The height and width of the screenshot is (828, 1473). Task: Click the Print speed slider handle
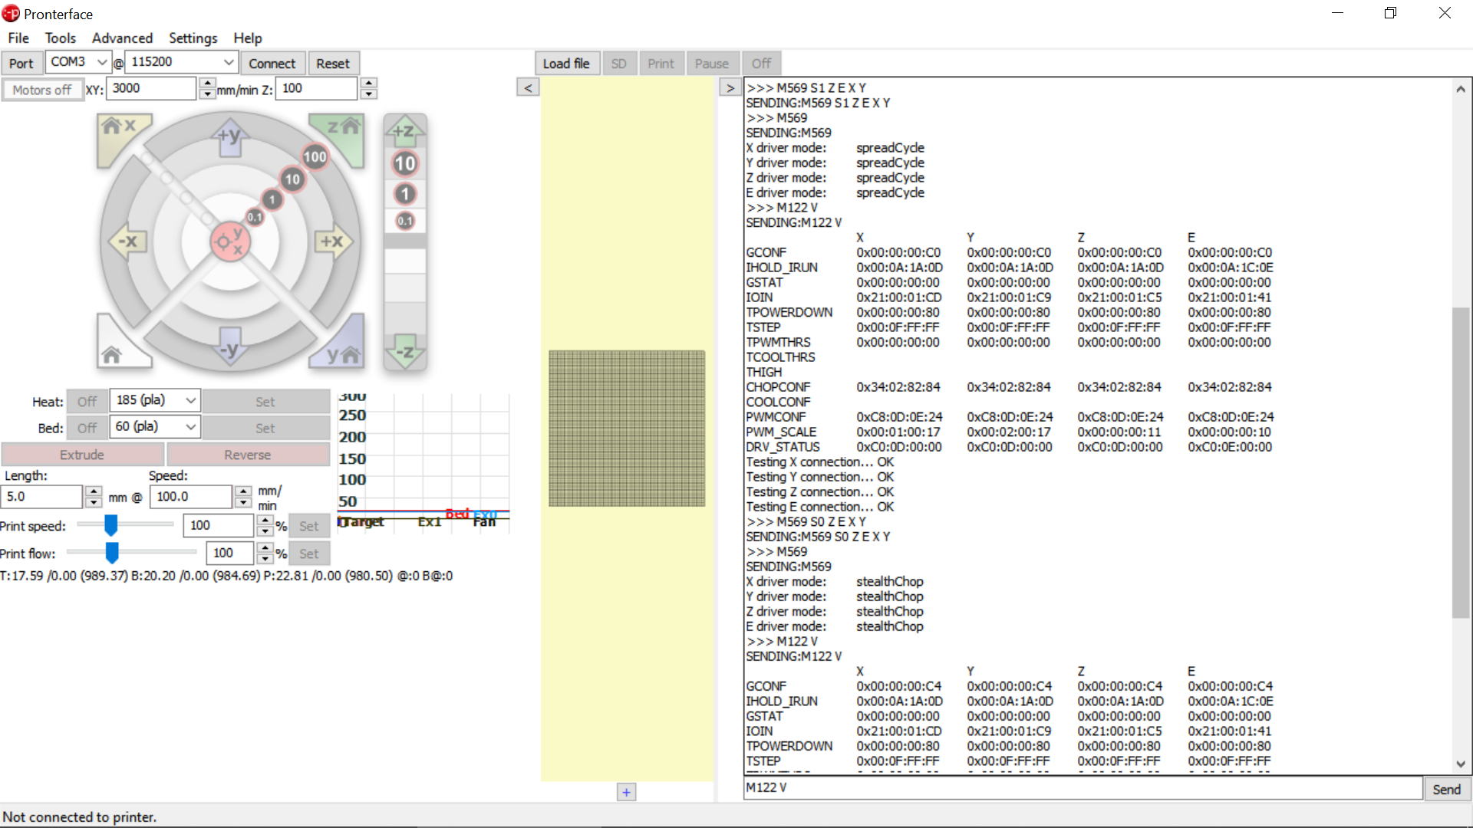coord(111,525)
